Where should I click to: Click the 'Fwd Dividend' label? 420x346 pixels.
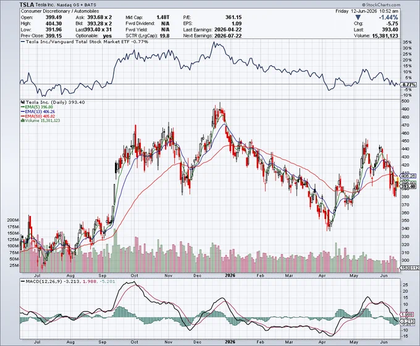pos(140,23)
